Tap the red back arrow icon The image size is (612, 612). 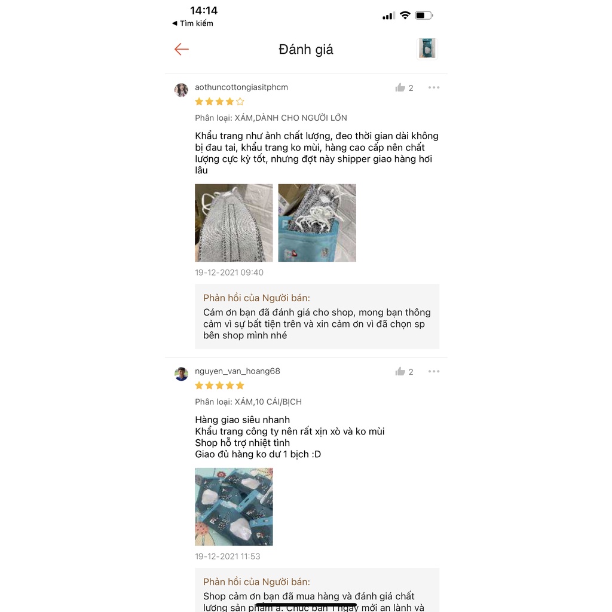point(182,49)
